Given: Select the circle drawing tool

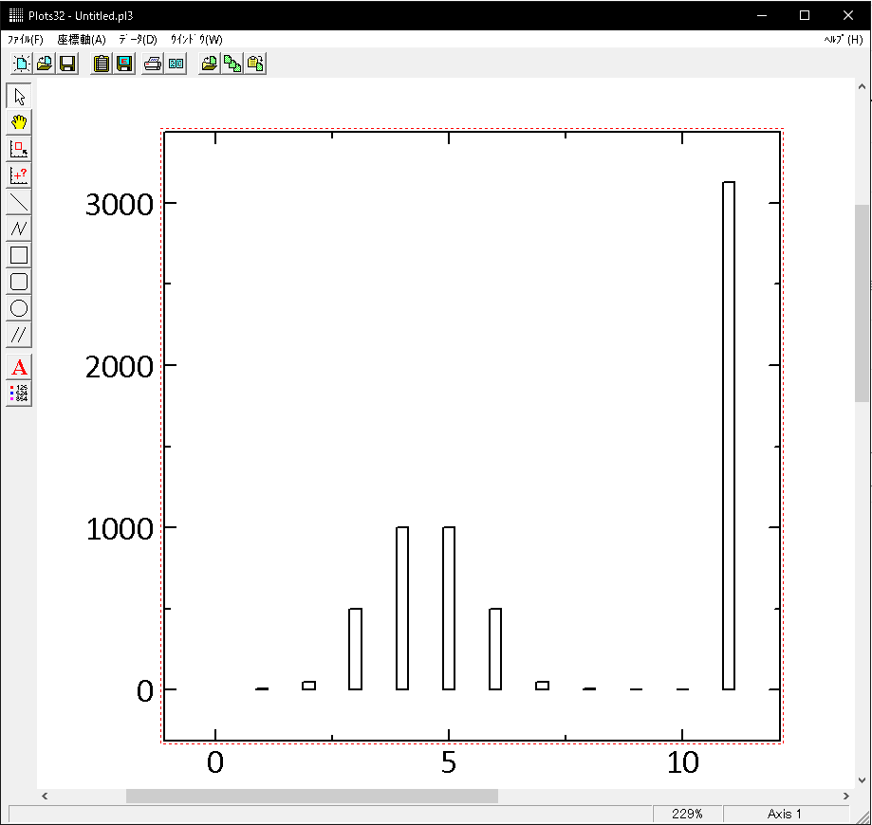Looking at the screenshot, I should tap(19, 308).
